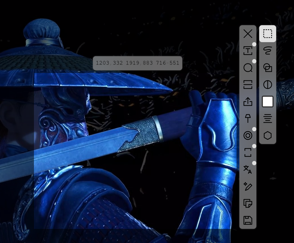Screen dimensions: 294x243
Task: Copy the selection to clipboard
Action: click(x=248, y=203)
